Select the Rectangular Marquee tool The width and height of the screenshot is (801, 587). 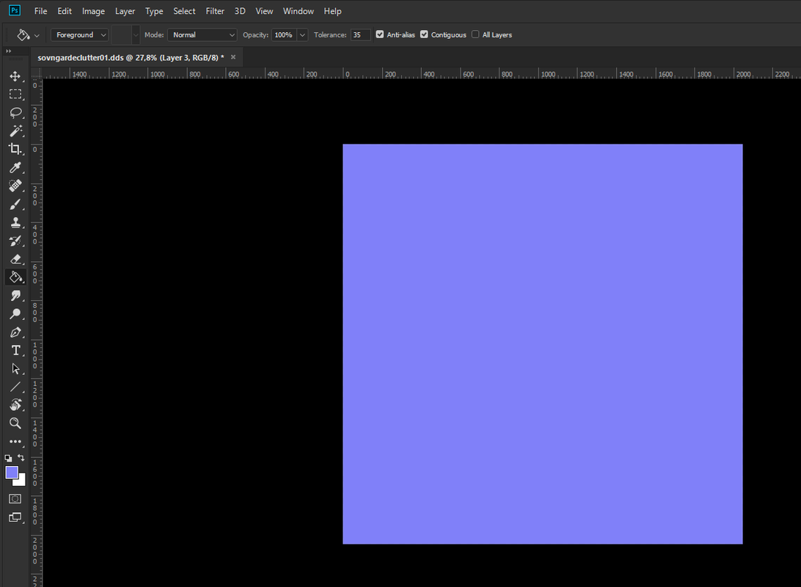15,95
